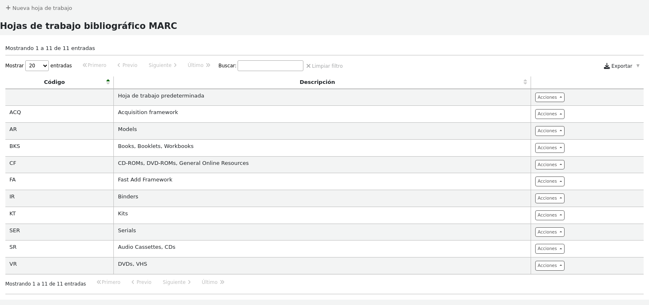The image size is (649, 305).
Task: Open Acciones for Audio Cassettes, CDs
Action: tap(549, 249)
